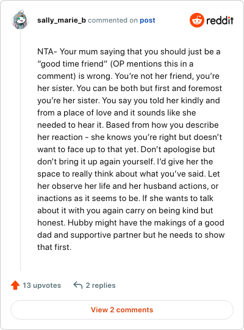Click the orange upvote arrow icon
Image resolution: width=244 pixels, height=330 pixels.
point(15,285)
